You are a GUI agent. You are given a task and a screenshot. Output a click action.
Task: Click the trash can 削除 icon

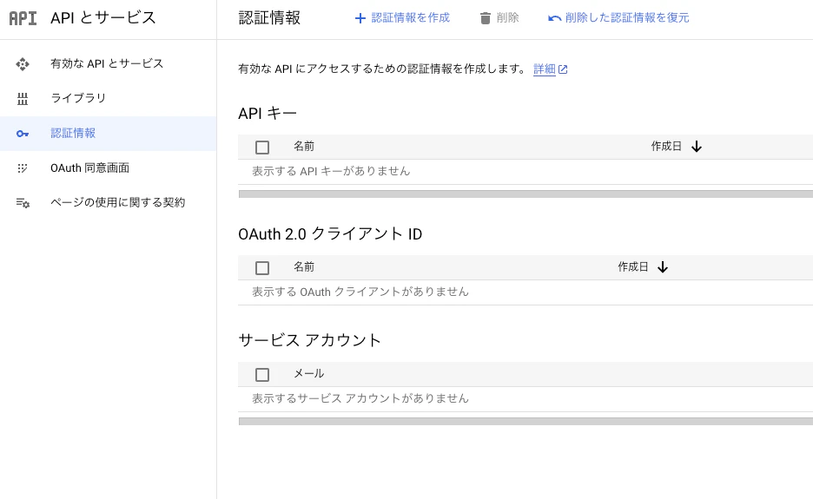[x=486, y=18]
